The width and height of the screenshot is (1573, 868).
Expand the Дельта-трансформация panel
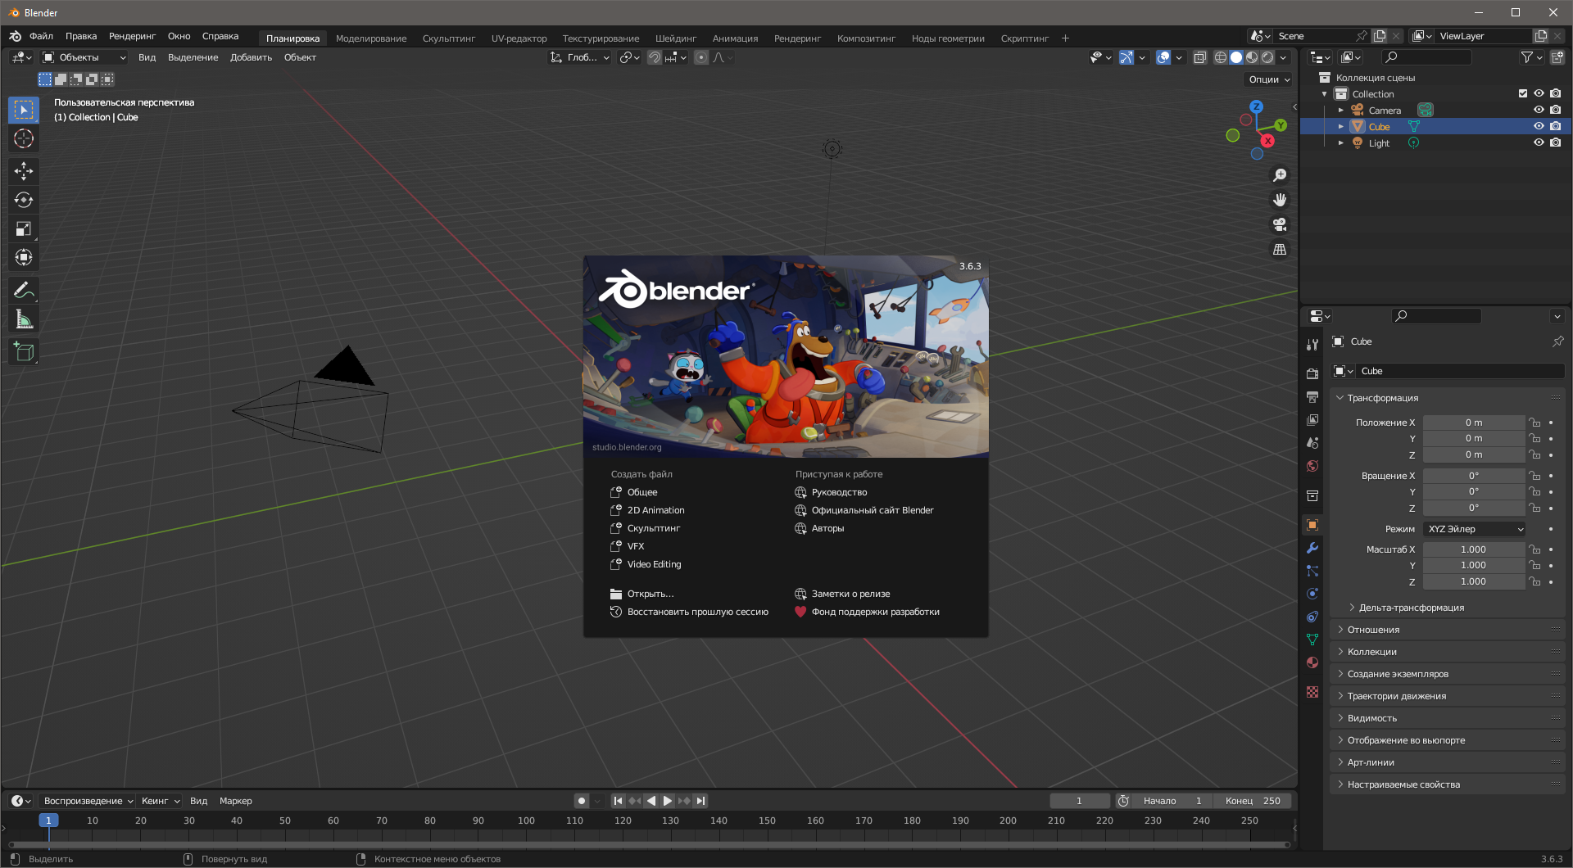[x=1411, y=608]
